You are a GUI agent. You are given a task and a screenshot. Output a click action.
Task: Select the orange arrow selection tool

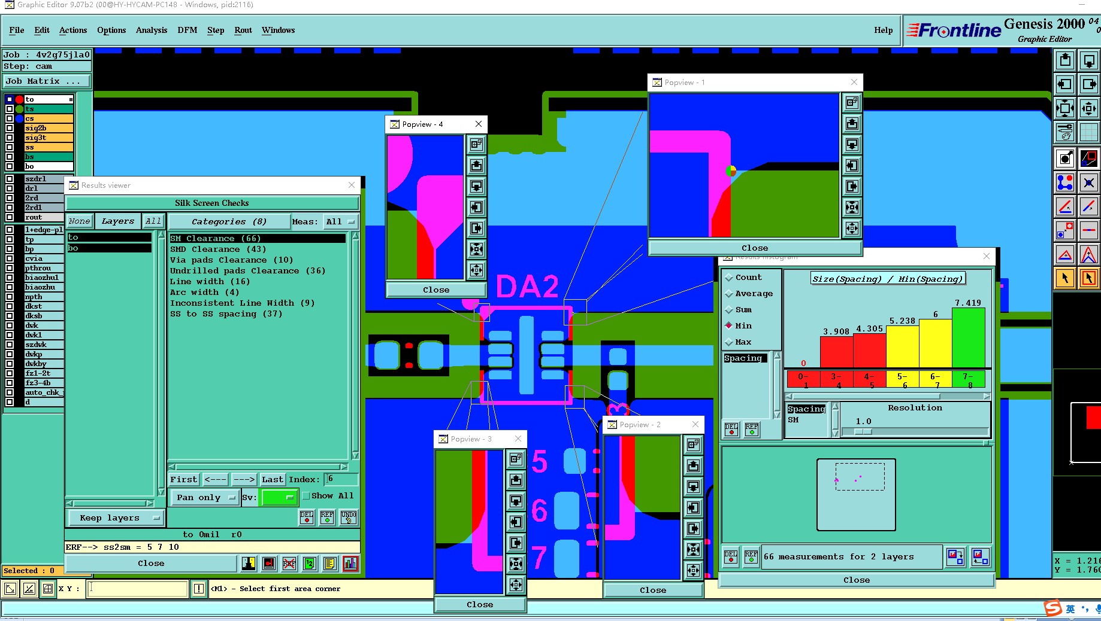1065,278
